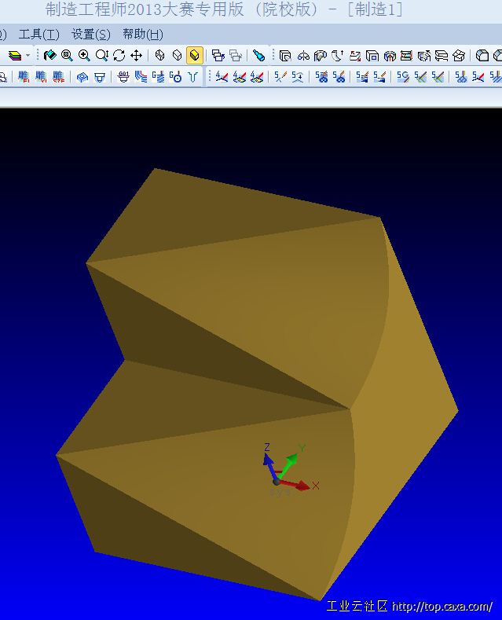The image size is (502, 620).
Task: Follow the top.caxa.com link
Action: click(442, 607)
